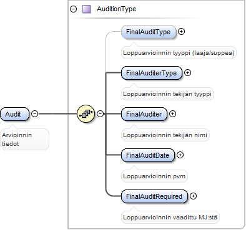Select the FinalAuditerType element box
The image size is (246, 230).
[x=152, y=73]
